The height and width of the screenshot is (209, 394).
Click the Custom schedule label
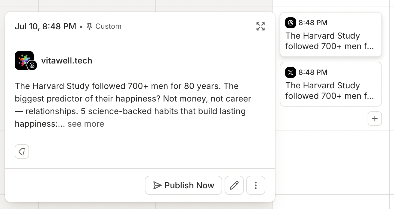tap(108, 26)
